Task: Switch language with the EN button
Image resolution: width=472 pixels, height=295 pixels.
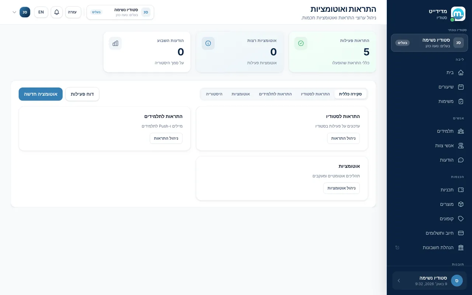Action: pyautogui.click(x=41, y=12)
